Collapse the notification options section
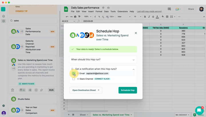This screenshot has width=206, height=117. tap(134, 69)
